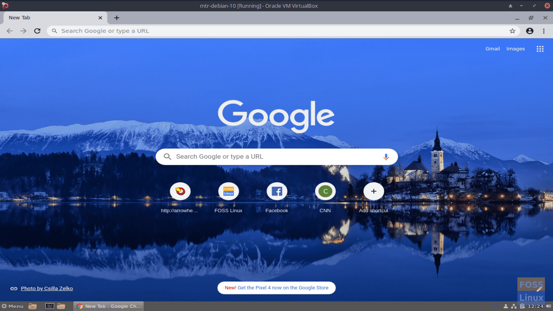This screenshot has height=311, width=553.
Task: Open the Facebook shortcut tile
Action: pos(277,191)
